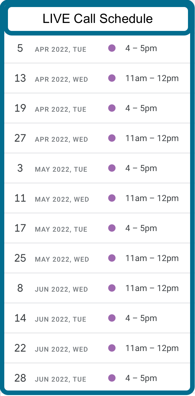
Task: Open the 4 – 5pm call on April 19
Action: [x=141, y=108]
